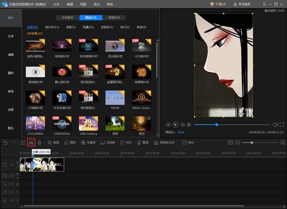
Task: Click the undo arrow icon
Action: pos(5,142)
